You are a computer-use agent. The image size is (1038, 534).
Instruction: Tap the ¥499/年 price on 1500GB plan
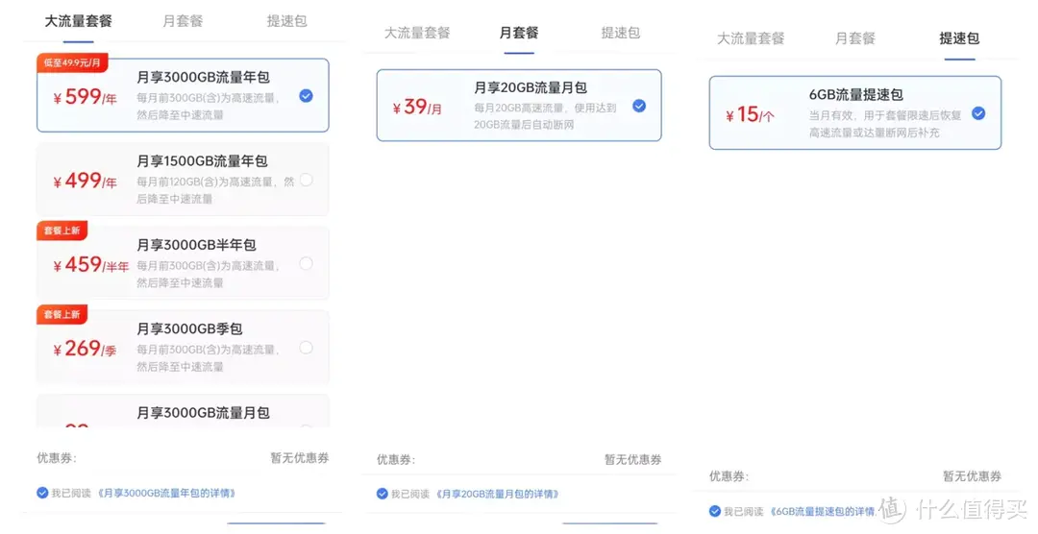[x=85, y=181]
